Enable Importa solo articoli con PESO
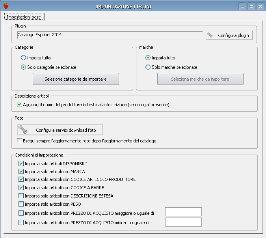266x238 pixels. [21, 204]
